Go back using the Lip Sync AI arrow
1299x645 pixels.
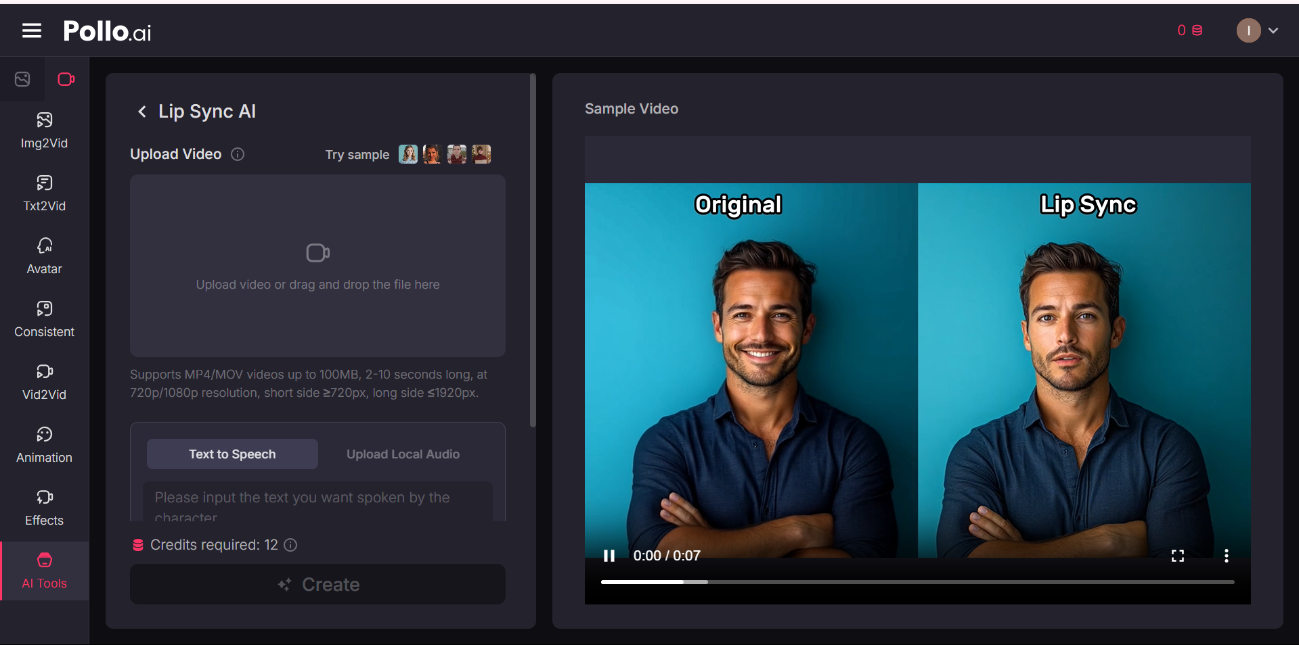click(142, 112)
